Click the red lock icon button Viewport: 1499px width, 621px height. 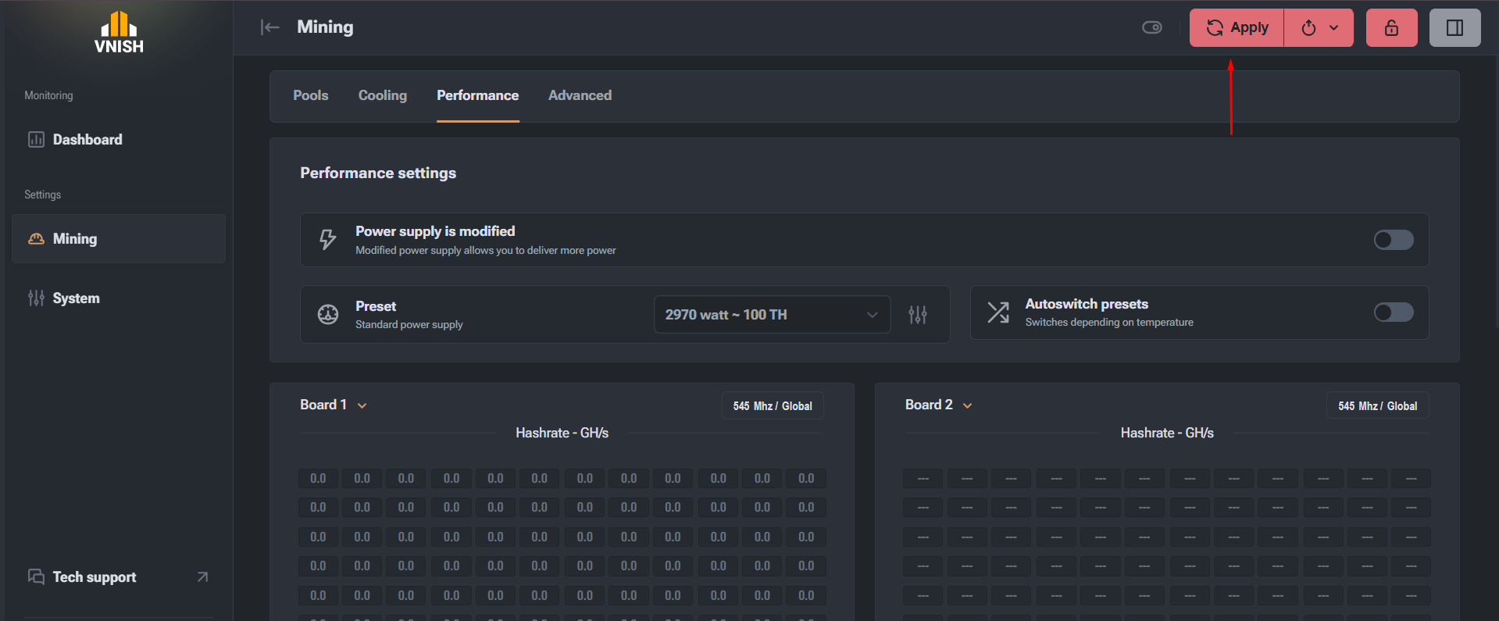click(x=1391, y=28)
